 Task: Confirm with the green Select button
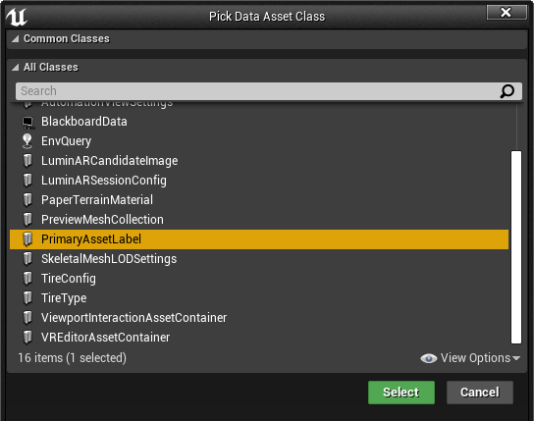click(401, 393)
